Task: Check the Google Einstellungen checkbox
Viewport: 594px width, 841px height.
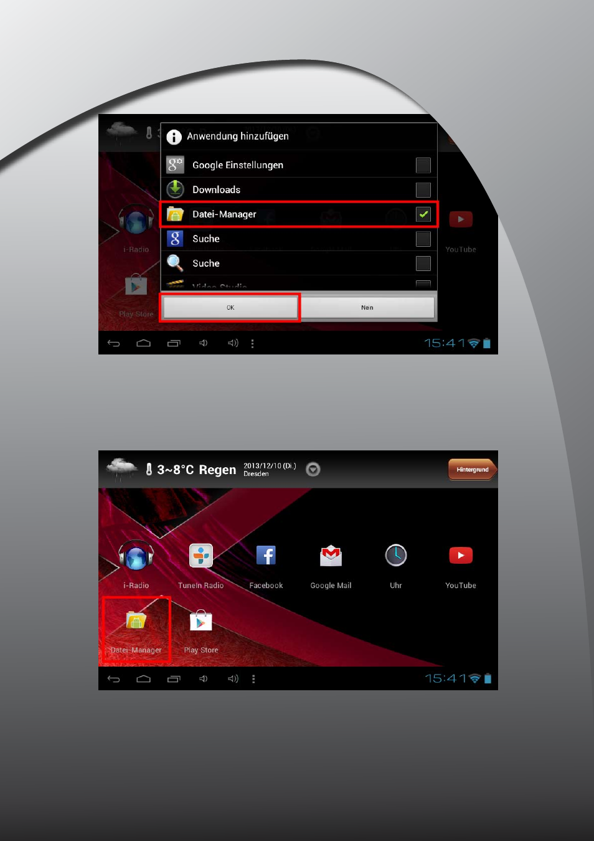Action: coord(423,165)
